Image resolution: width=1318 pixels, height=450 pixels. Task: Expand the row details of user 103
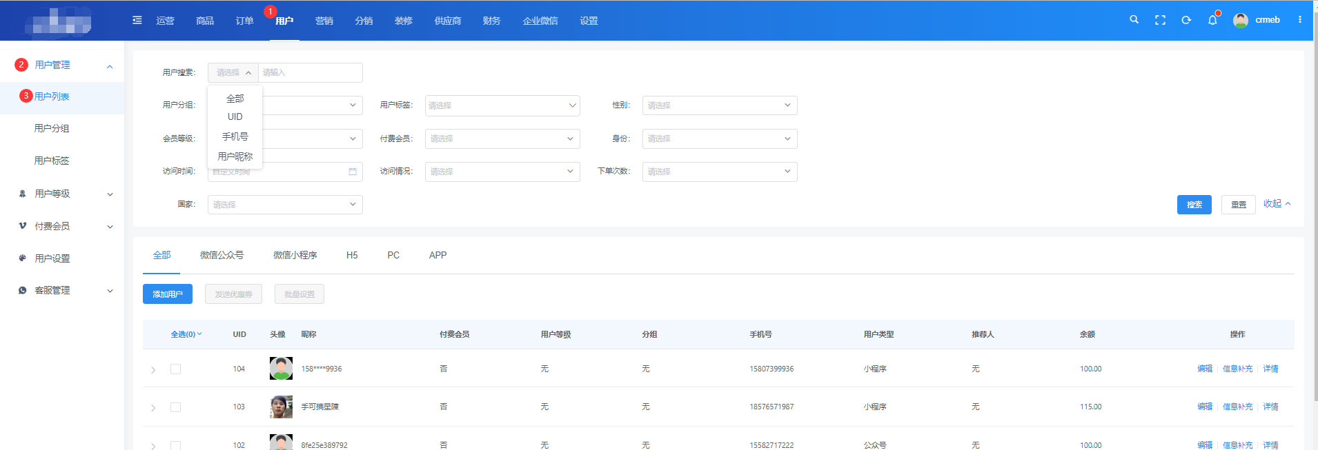point(153,408)
